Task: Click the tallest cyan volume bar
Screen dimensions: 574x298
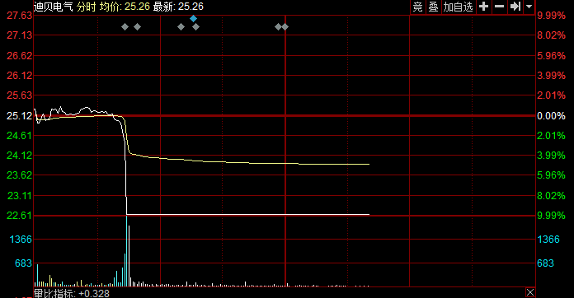Action: click(x=127, y=251)
